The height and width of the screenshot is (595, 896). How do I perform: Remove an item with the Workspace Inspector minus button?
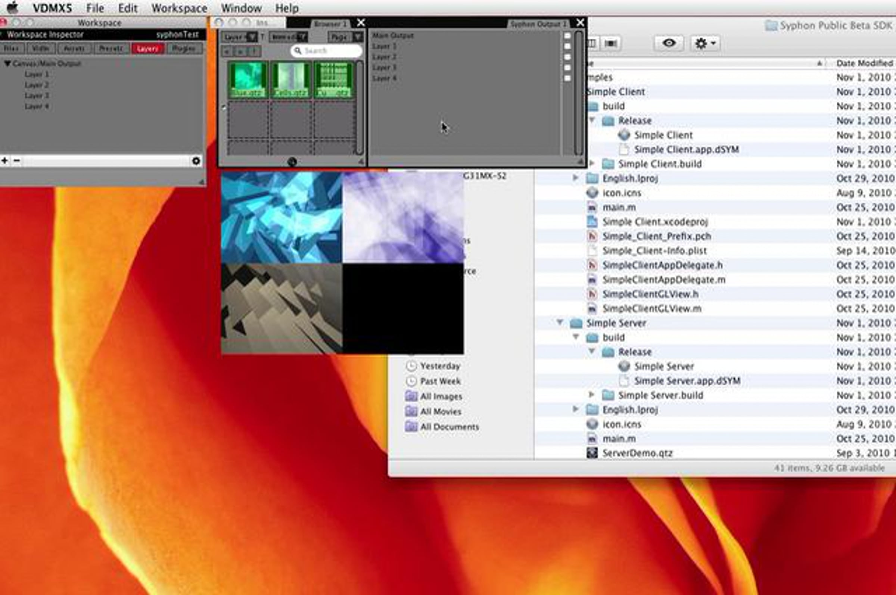coord(17,161)
